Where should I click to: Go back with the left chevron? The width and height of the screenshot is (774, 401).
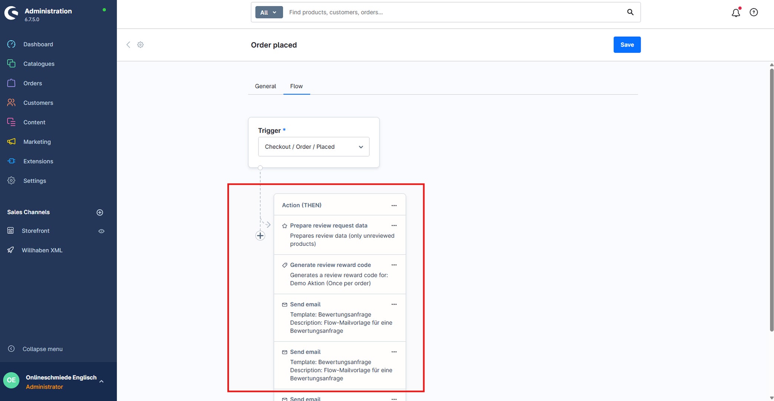tap(128, 45)
